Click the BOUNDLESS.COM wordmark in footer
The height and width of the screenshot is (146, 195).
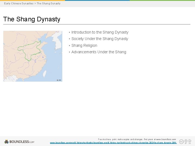[22, 142]
